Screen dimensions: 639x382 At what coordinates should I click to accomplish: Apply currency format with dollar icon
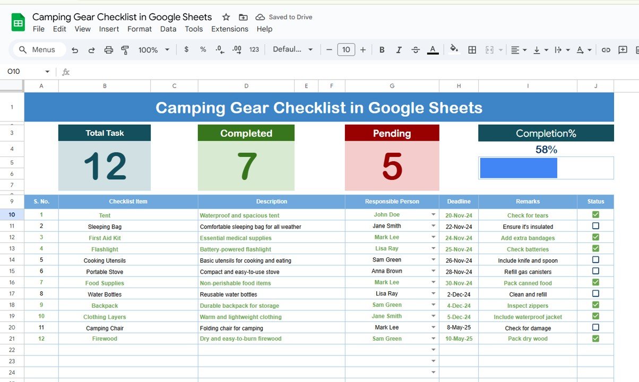186,49
